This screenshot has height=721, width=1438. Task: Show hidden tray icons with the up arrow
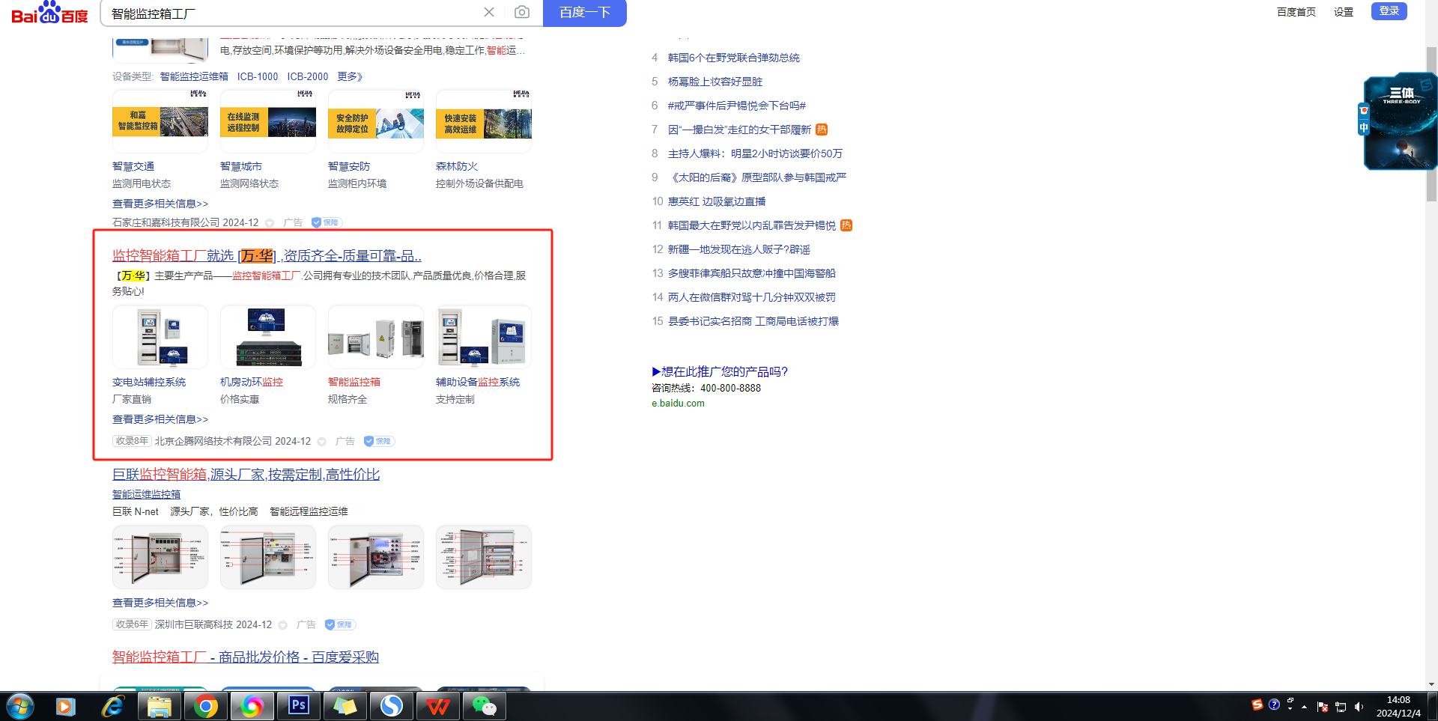point(1304,707)
